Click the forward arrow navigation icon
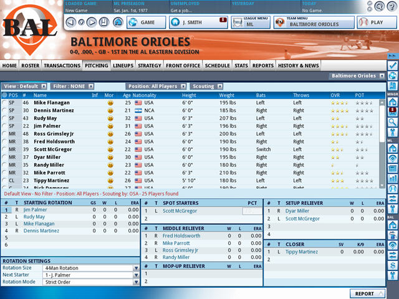The image size is (399, 299). point(92,22)
